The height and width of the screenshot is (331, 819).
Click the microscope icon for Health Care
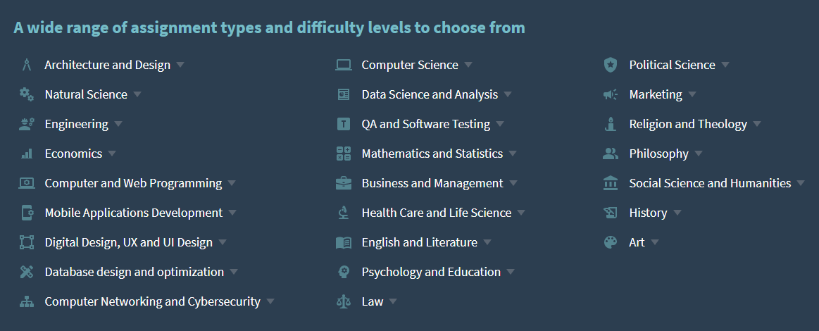point(344,213)
